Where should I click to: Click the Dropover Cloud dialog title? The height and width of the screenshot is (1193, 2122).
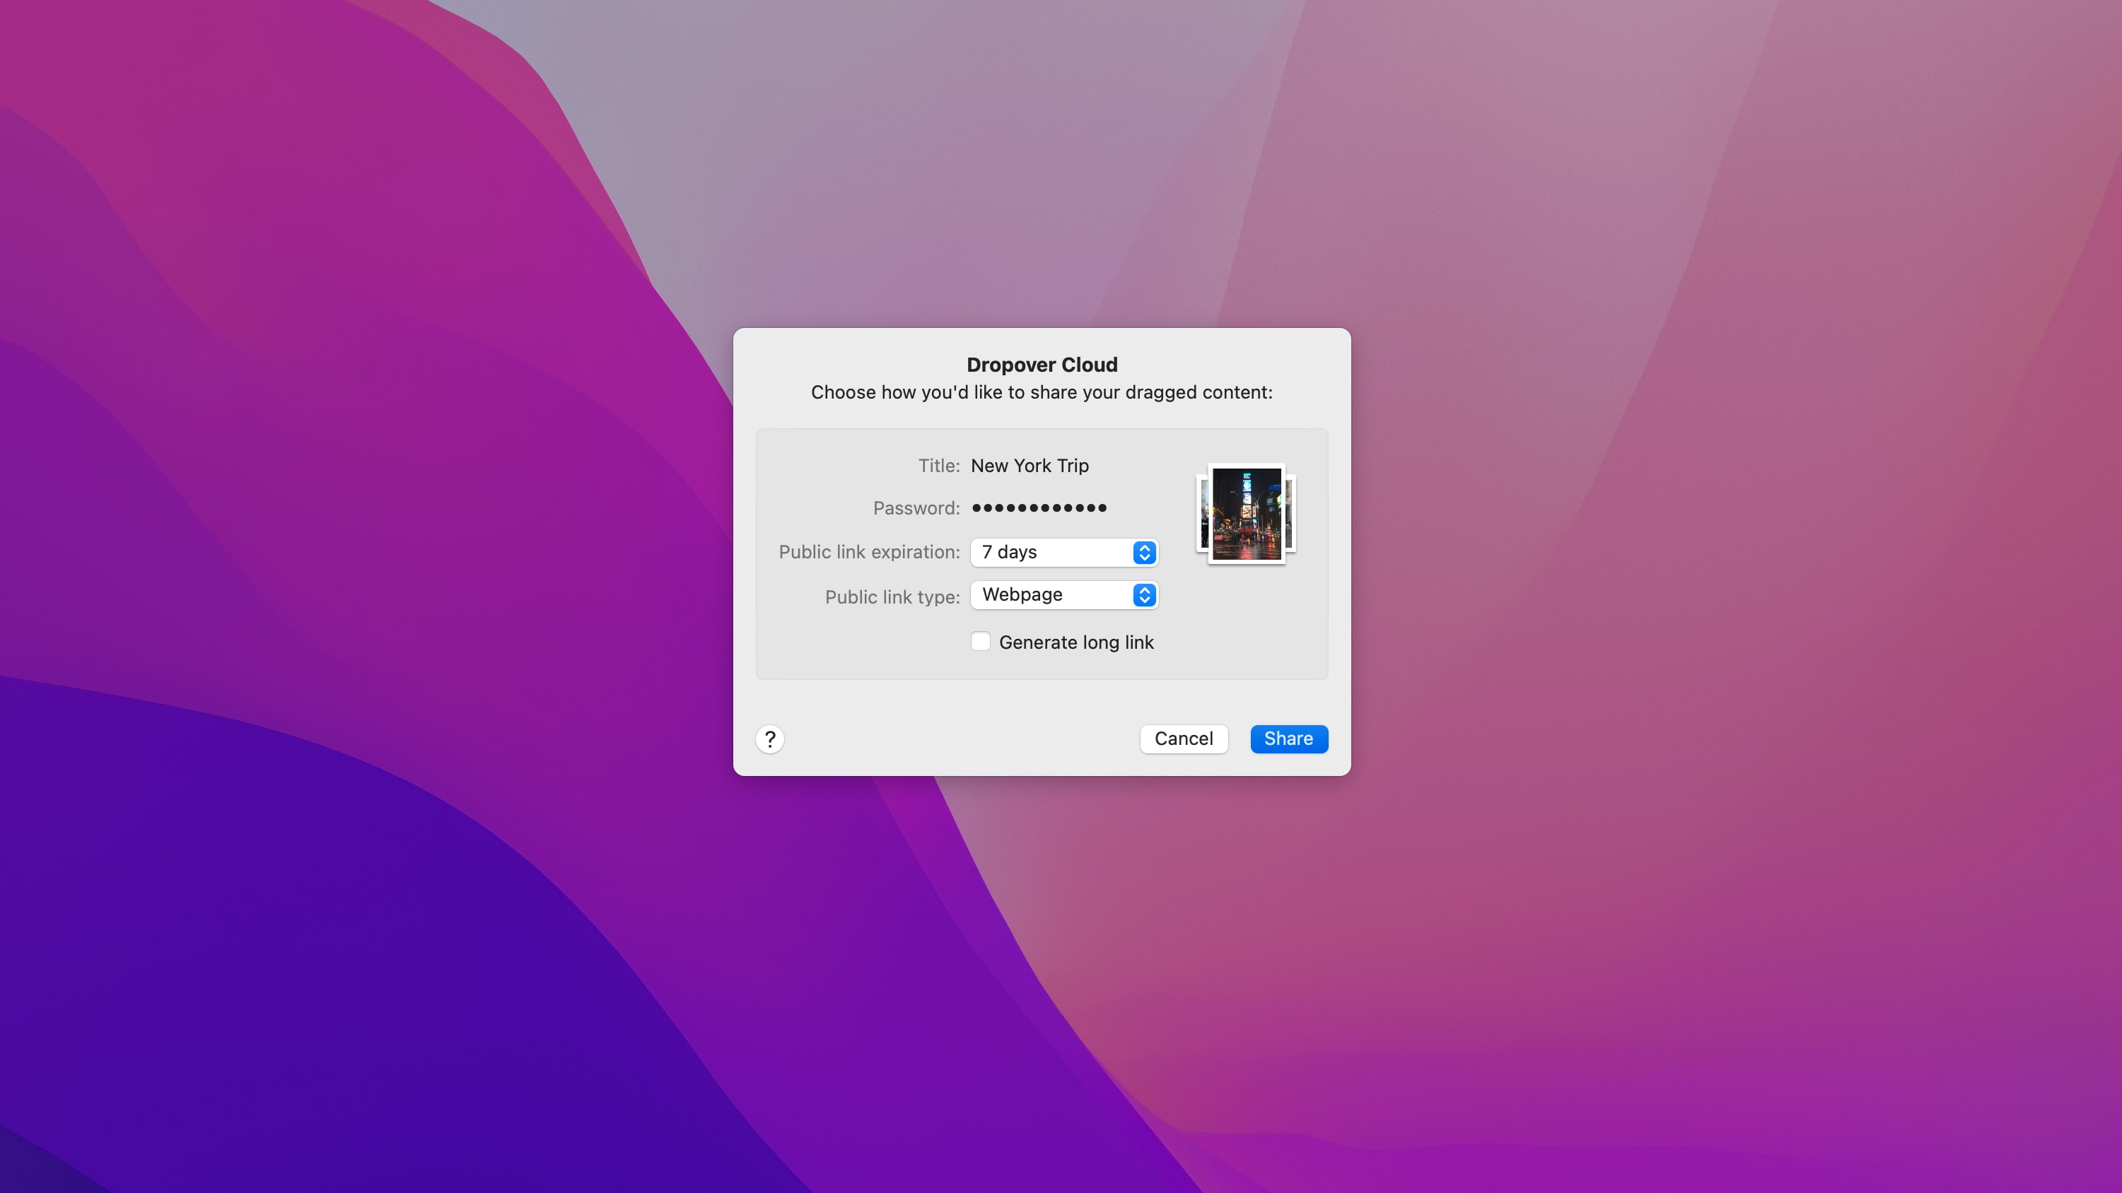click(x=1042, y=364)
